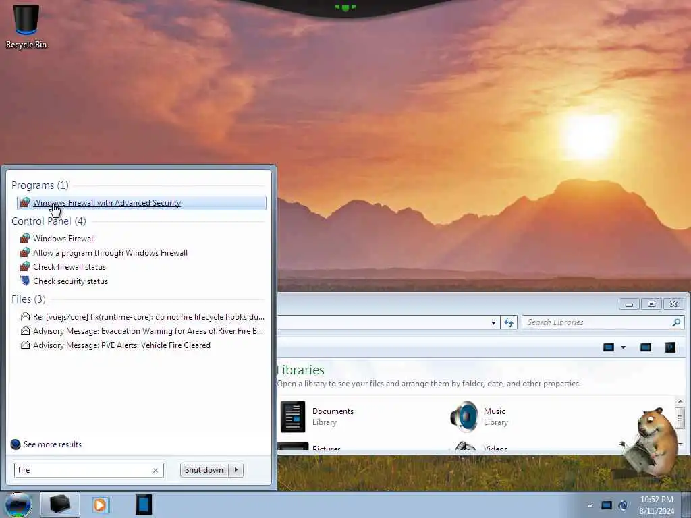
Task: Open the Documents library
Action: pos(317,417)
